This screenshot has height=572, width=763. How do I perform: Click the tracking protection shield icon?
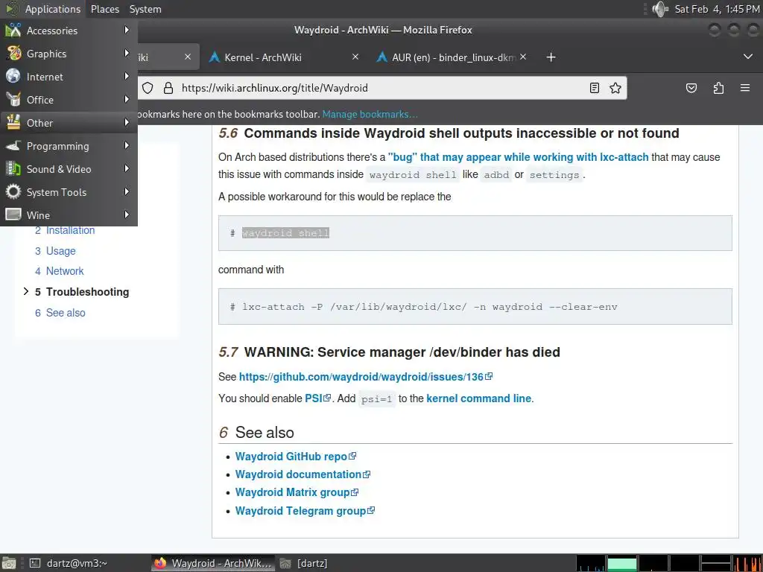coord(148,88)
